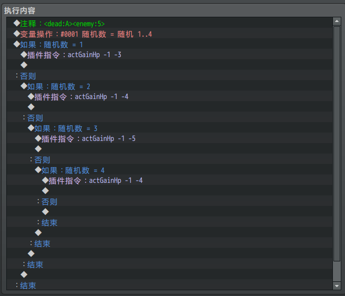Viewport: 345px width, 296px height.
Task: Select the condition 如果：随机数 = 1
Action: click(170, 45)
